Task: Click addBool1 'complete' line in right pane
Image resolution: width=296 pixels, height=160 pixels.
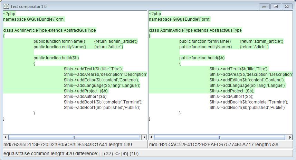Action: tap(249, 102)
